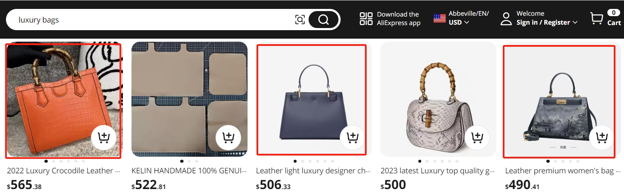Image resolution: width=624 pixels, height=195 pixels.
Task: Open the shopping cart icon
Action: (x=596, y=18)
